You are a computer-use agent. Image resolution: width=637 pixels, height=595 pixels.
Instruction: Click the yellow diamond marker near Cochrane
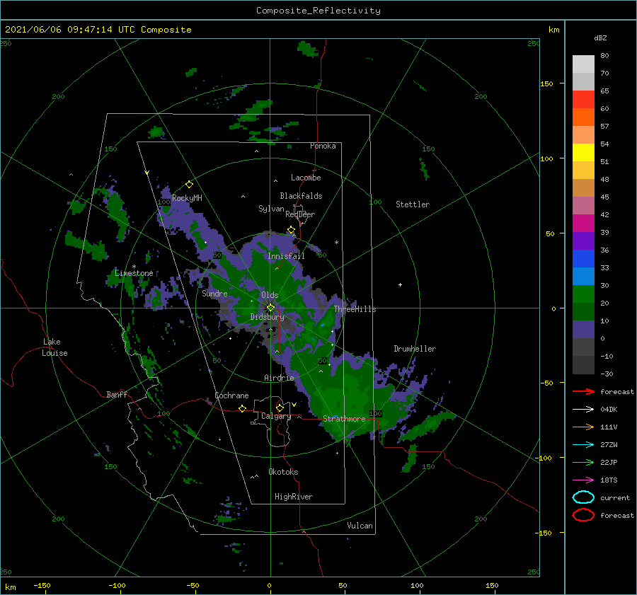[x=242, y=408]
